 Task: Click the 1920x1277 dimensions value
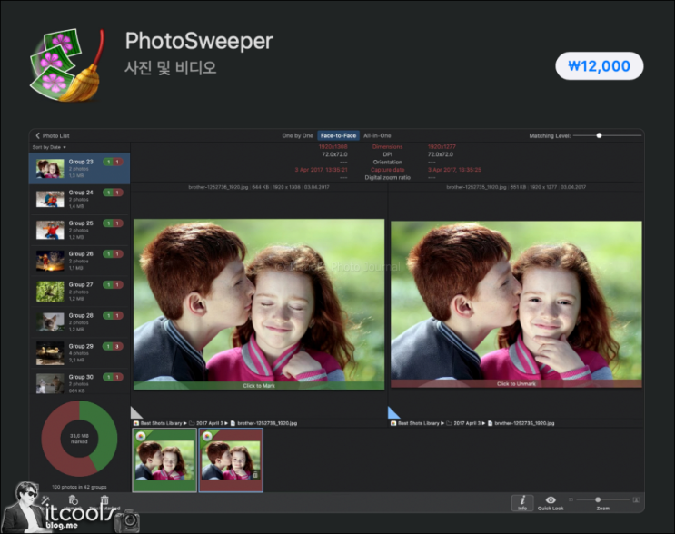click(442, 147)
